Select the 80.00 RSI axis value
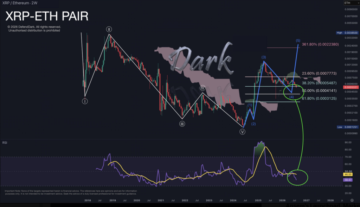This screenshot has width=360, height=207. pyautogui.click(x=348, y=150)
